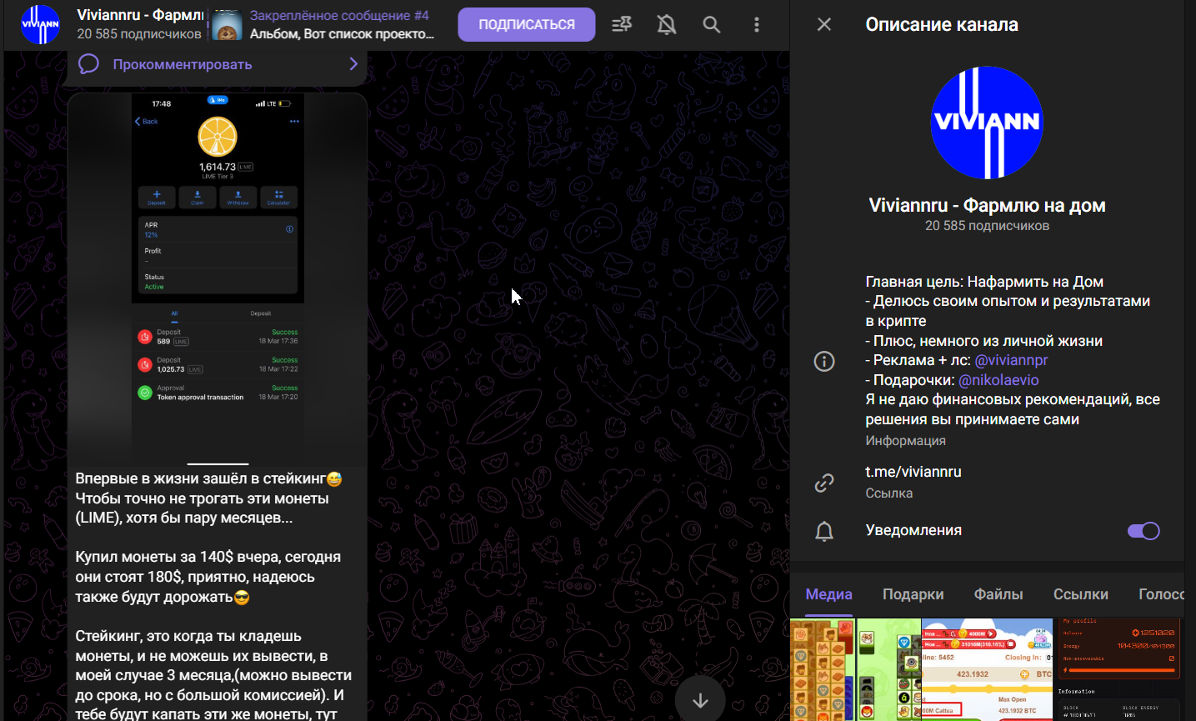Click the 20 585 подписчиков header subtitle
The height and width of the screenshot is (721, 1196).
pyautogui.click(x=139, y=34)
